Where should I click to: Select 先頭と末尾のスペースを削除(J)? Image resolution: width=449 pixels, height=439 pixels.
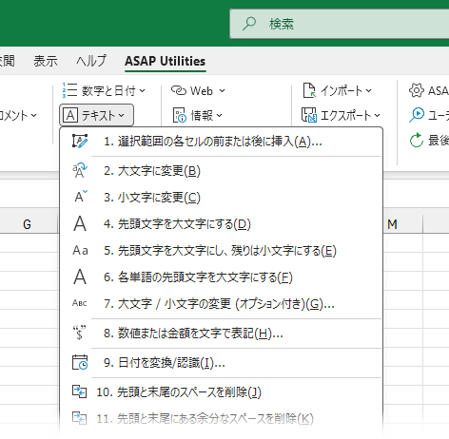click(221, 392)
